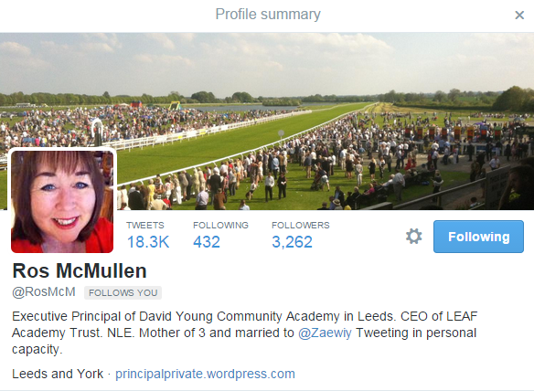Click the TWEETS stat label

145,226
